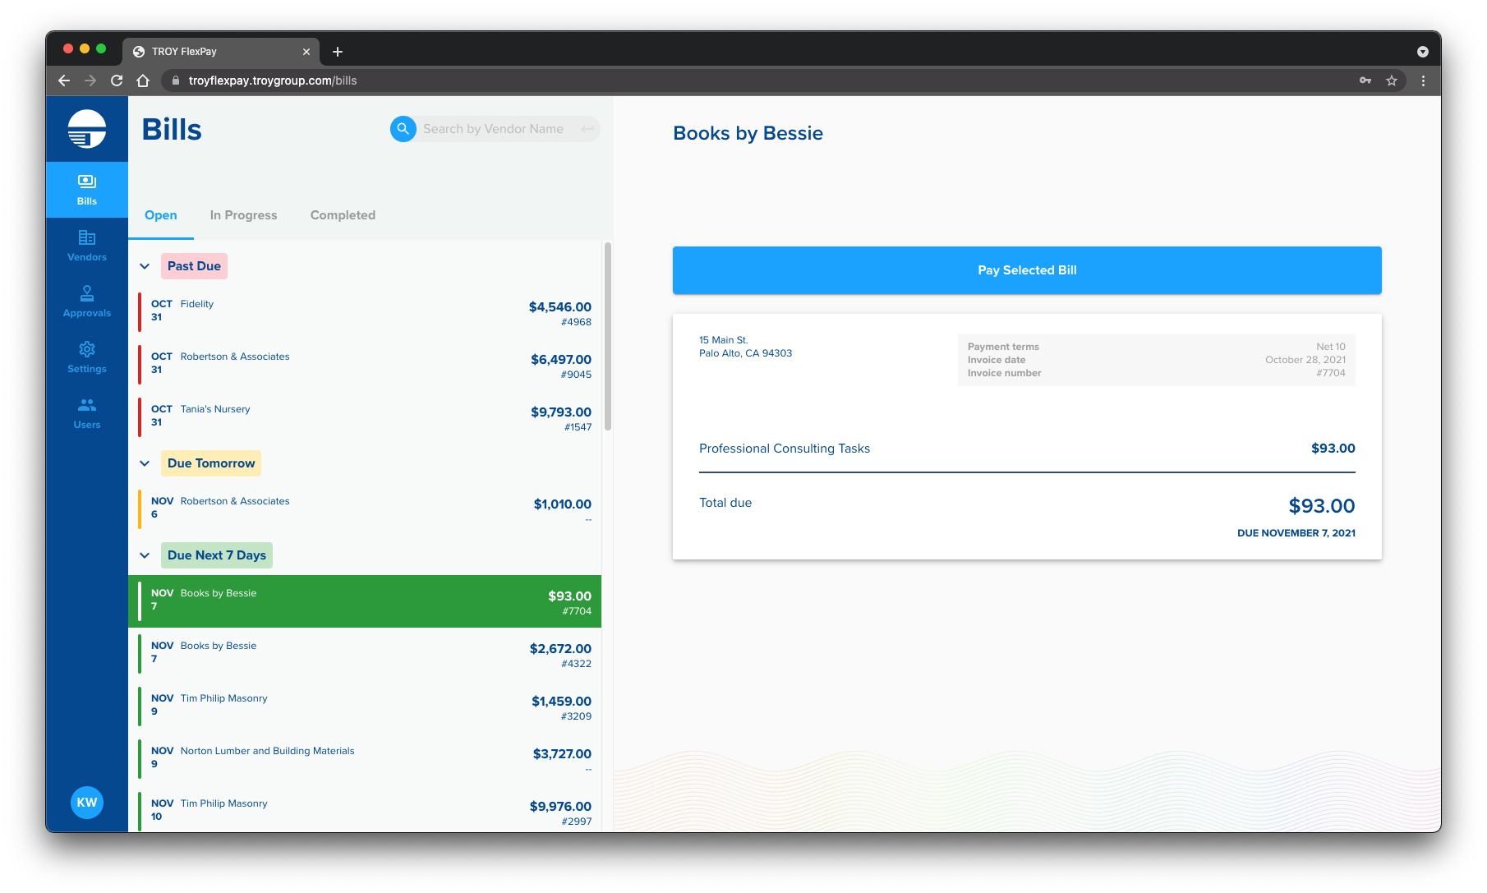
Task: Go back with browser back arrow
Action: pyautogui.click(x=64, y=81)
